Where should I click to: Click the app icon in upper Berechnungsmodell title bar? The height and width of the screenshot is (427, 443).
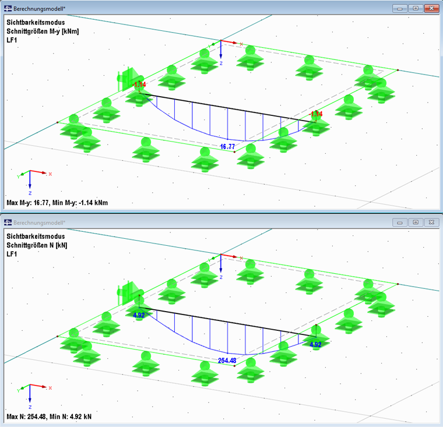(x=8, y=9)
